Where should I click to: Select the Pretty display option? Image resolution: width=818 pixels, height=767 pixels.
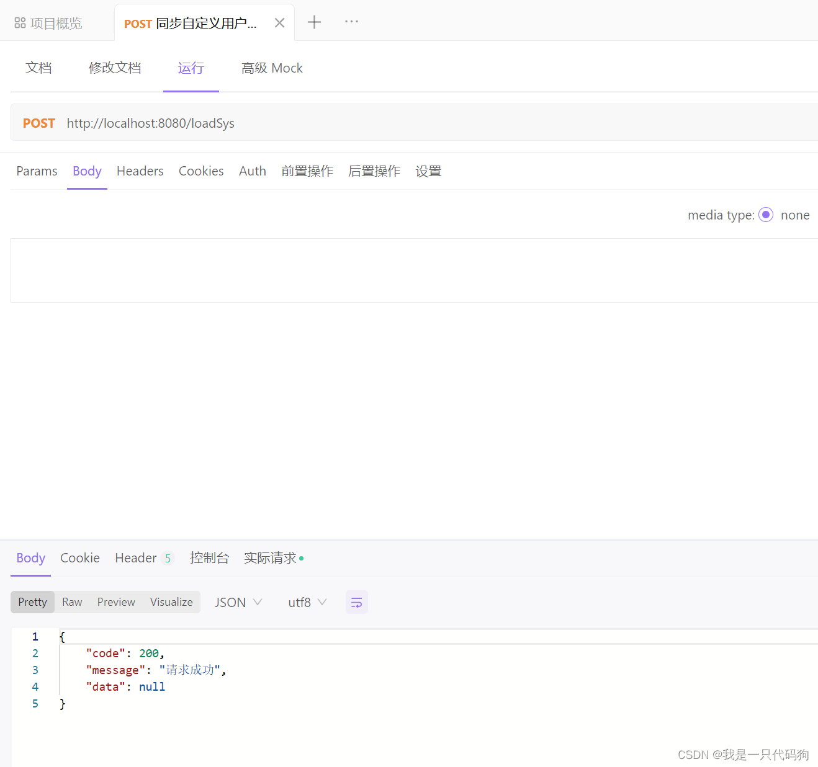[32, 601]
